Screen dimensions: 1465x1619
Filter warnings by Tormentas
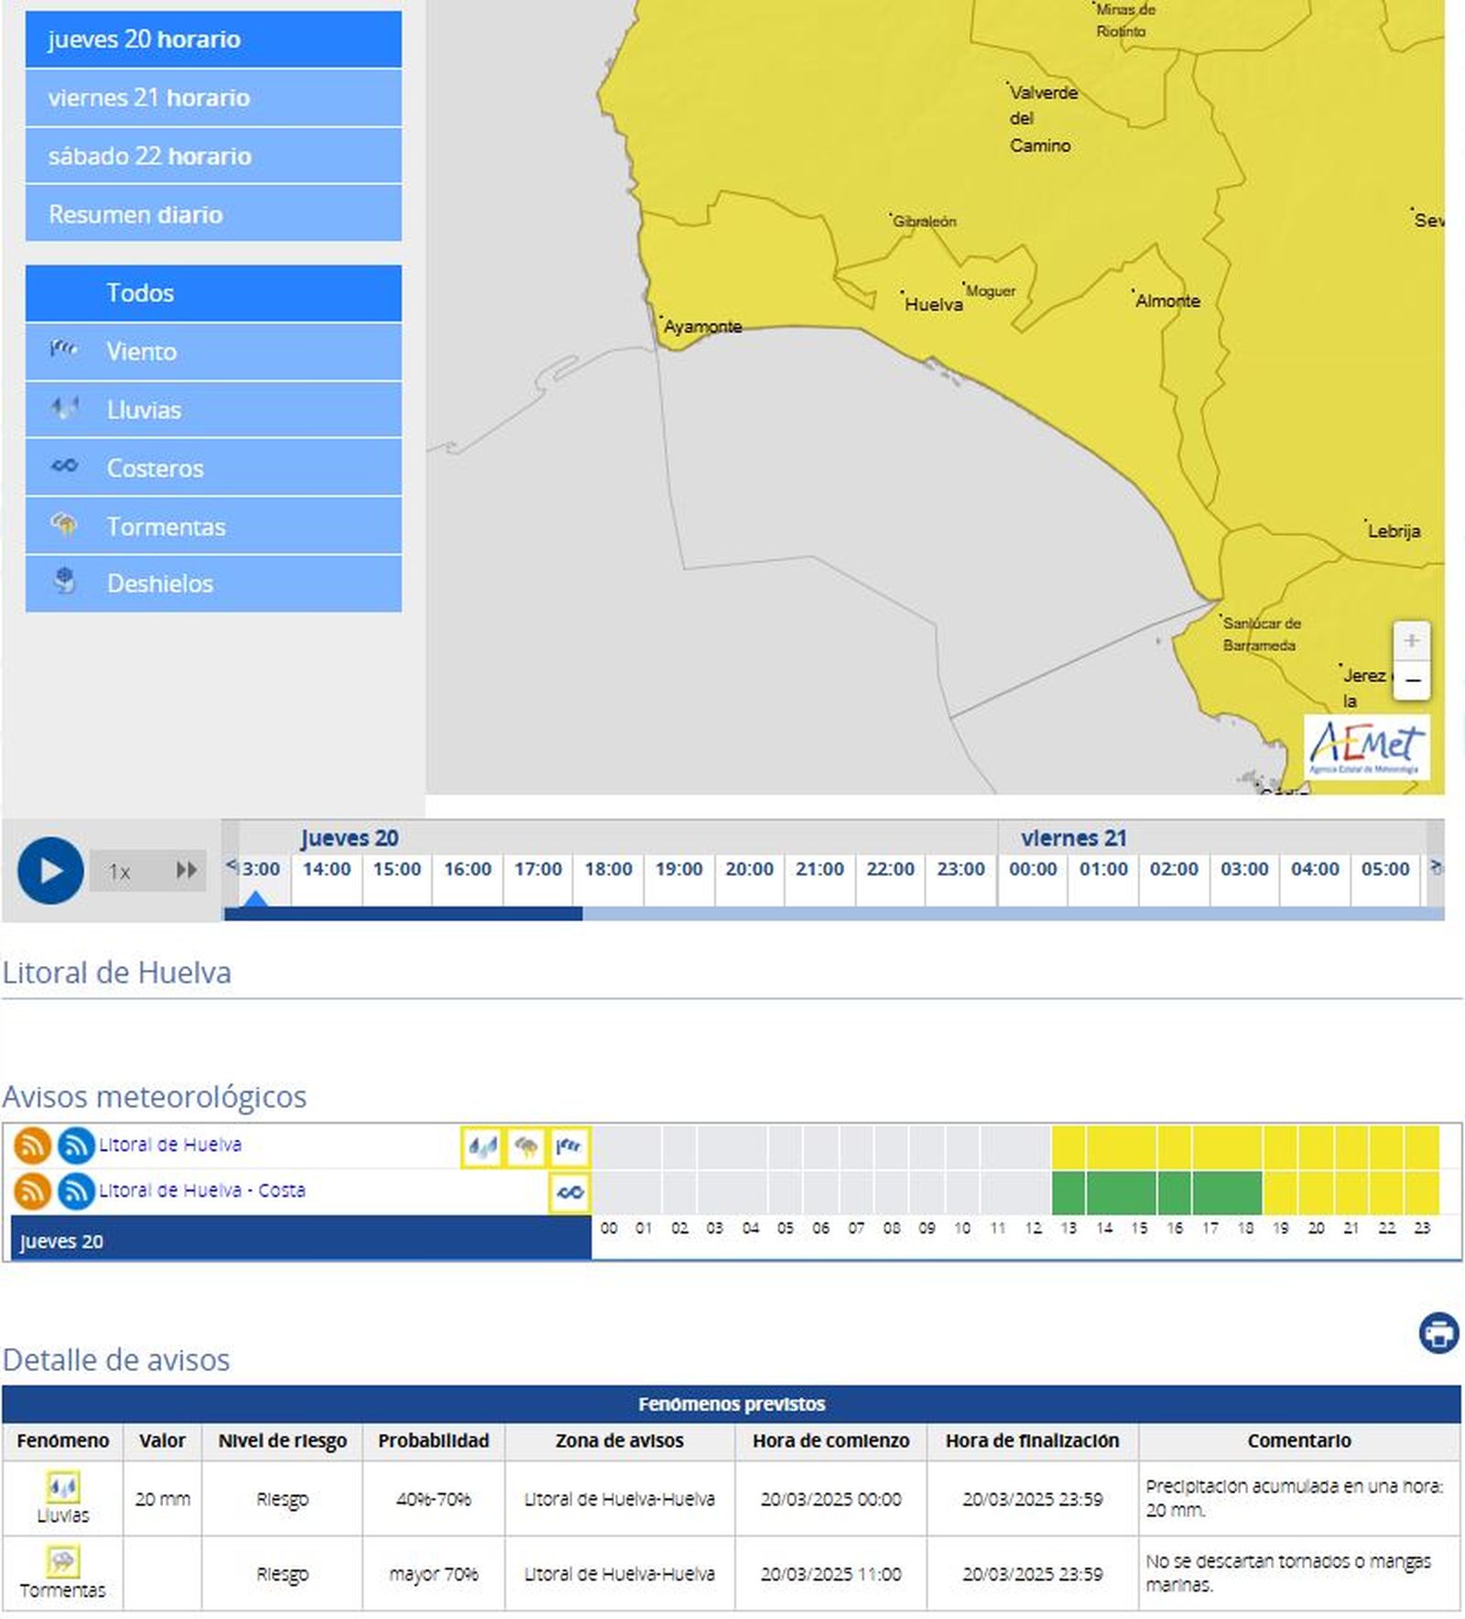coord(213,527)
